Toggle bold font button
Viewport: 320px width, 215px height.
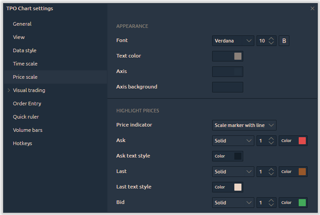click(284, 41)
